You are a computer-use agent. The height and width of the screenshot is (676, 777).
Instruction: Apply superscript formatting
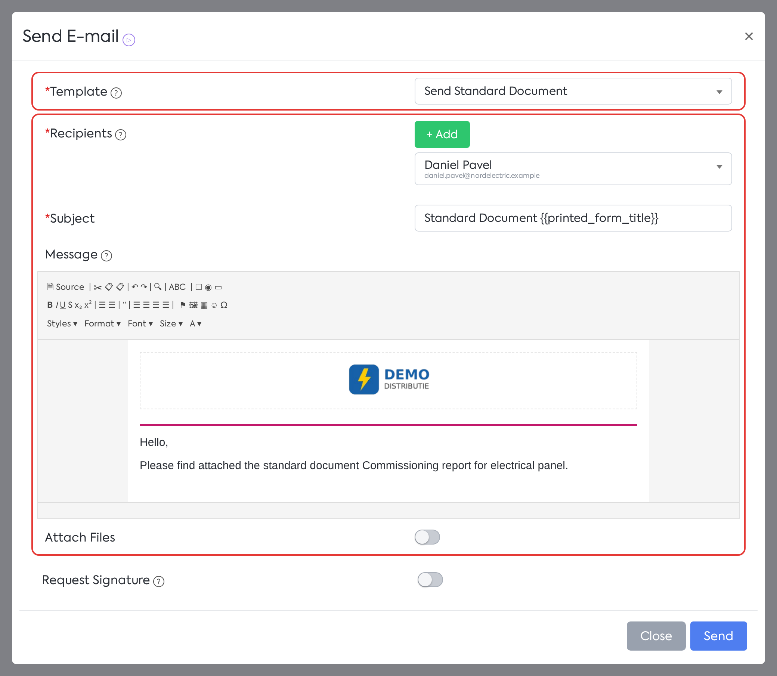(87, 305)
